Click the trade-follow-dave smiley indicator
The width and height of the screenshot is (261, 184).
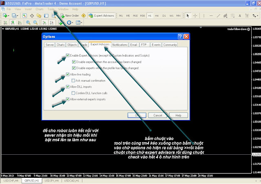click(248, 29)
